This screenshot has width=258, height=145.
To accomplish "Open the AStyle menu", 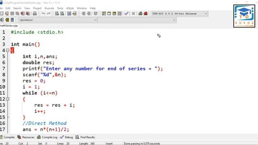I will click(x=70, y=8).
